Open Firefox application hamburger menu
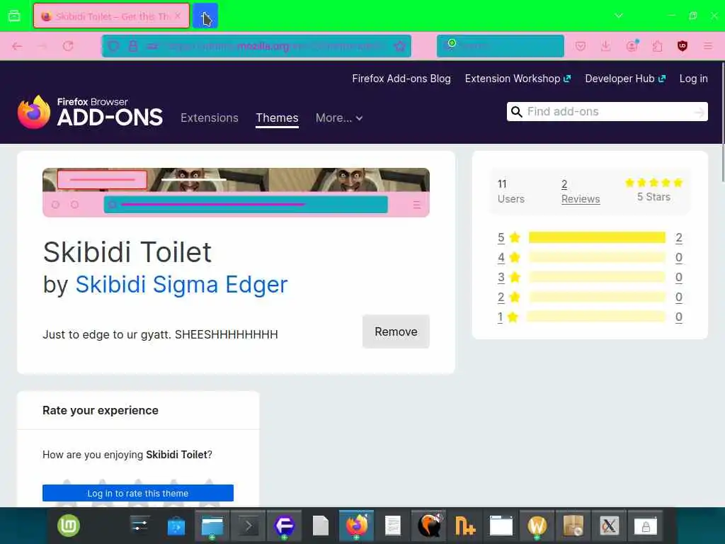725x544 pixels. click(x=708, y=46)
